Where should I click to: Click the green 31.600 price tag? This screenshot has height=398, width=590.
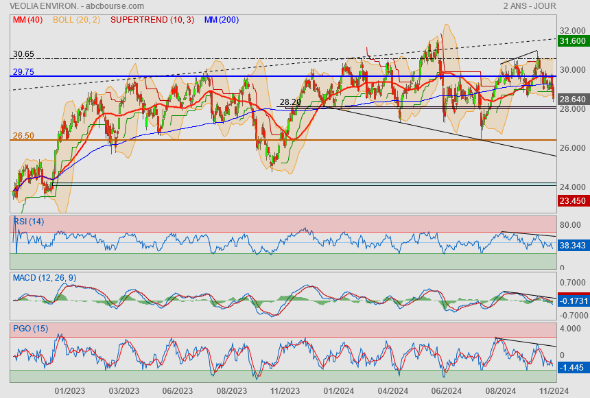pyautogui.click(x=574, y=41)
